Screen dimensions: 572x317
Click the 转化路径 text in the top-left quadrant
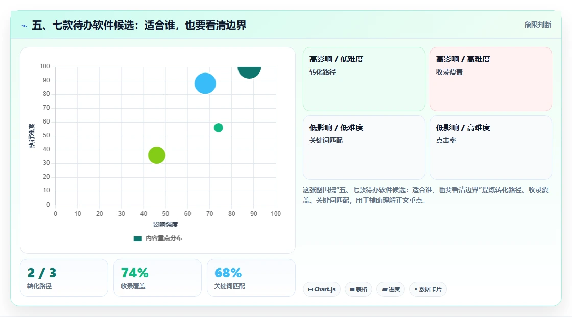322,72
